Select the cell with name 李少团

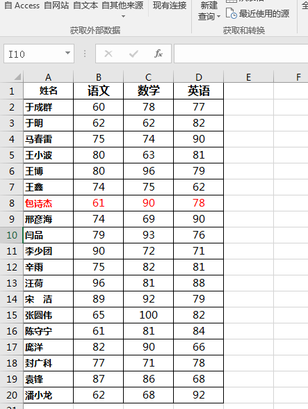(x=48, y=251)
